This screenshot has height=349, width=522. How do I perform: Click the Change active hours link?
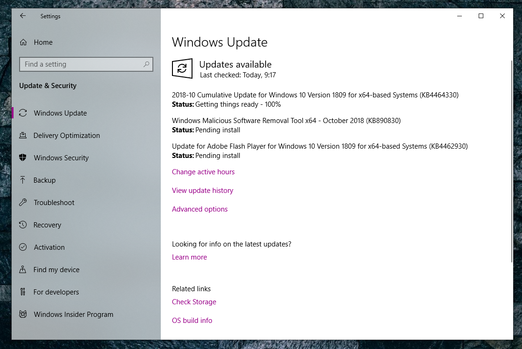click(x=203, y=171)
